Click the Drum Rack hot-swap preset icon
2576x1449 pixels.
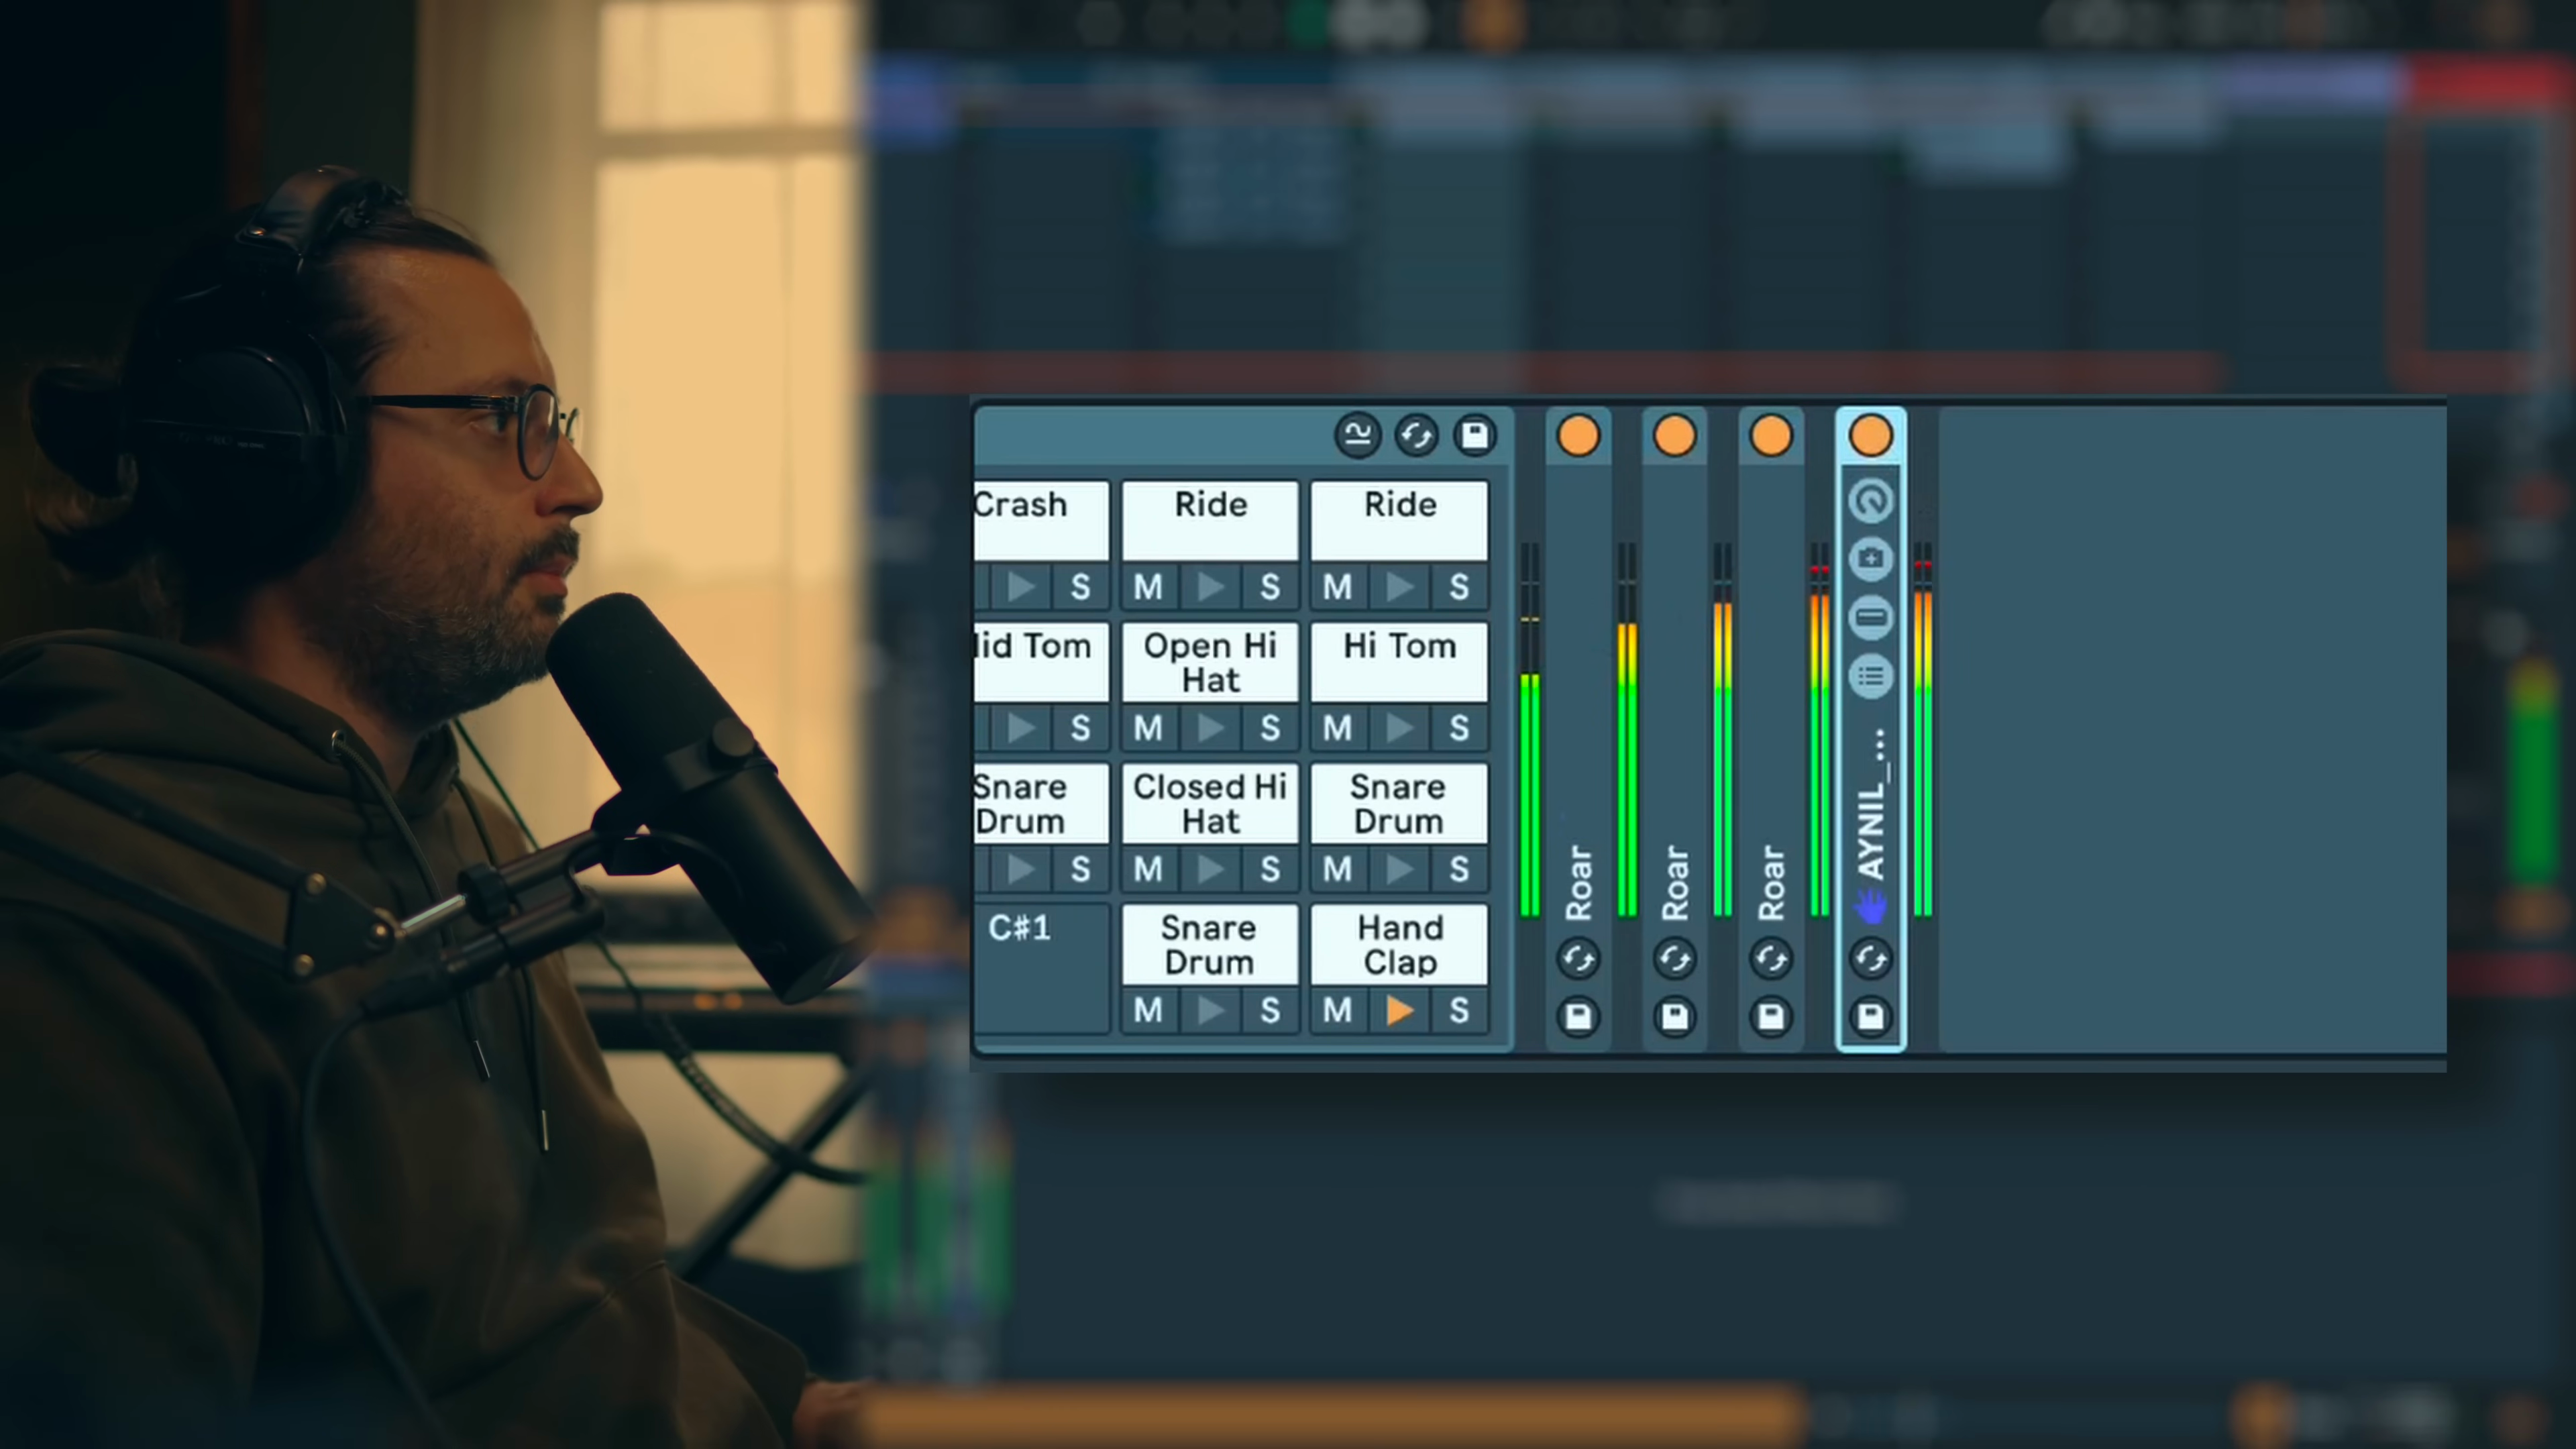click(1416, 436)
